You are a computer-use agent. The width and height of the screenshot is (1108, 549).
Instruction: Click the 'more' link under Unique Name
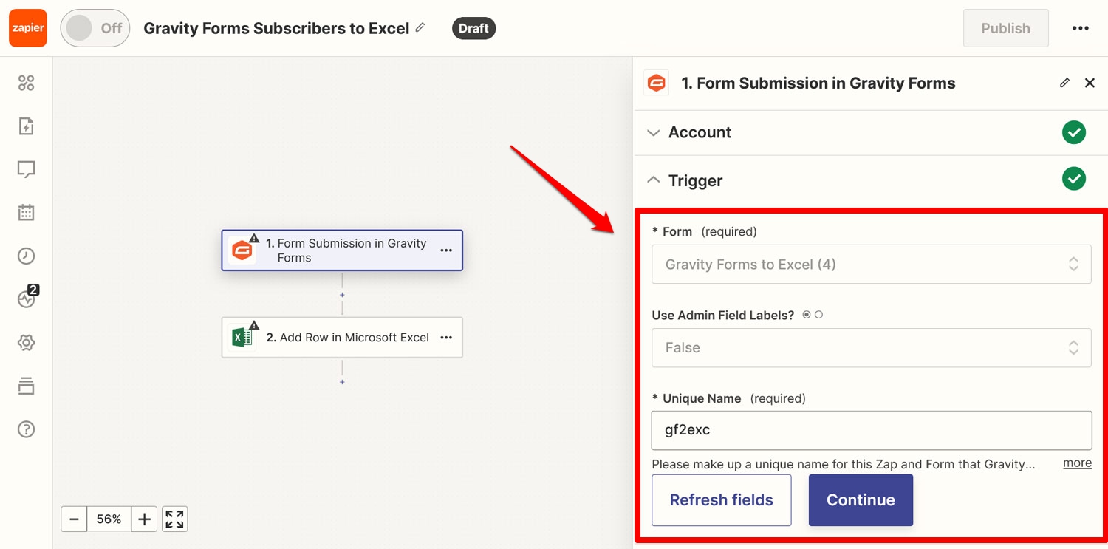1077,463
